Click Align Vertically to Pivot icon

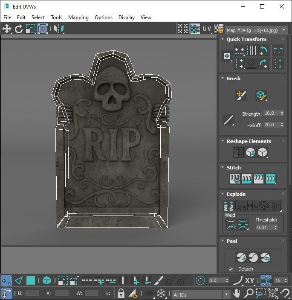click(240, 64)
